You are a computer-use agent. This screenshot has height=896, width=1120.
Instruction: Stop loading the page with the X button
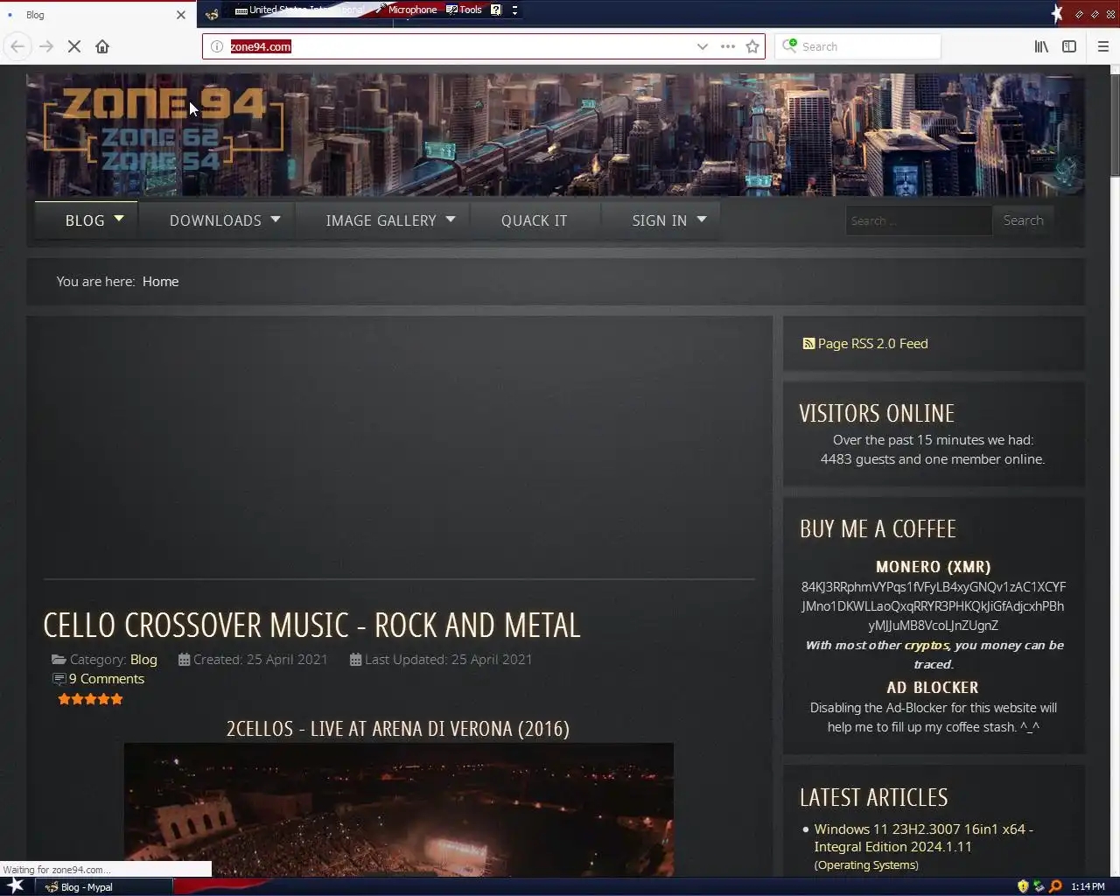pos(74,46)
